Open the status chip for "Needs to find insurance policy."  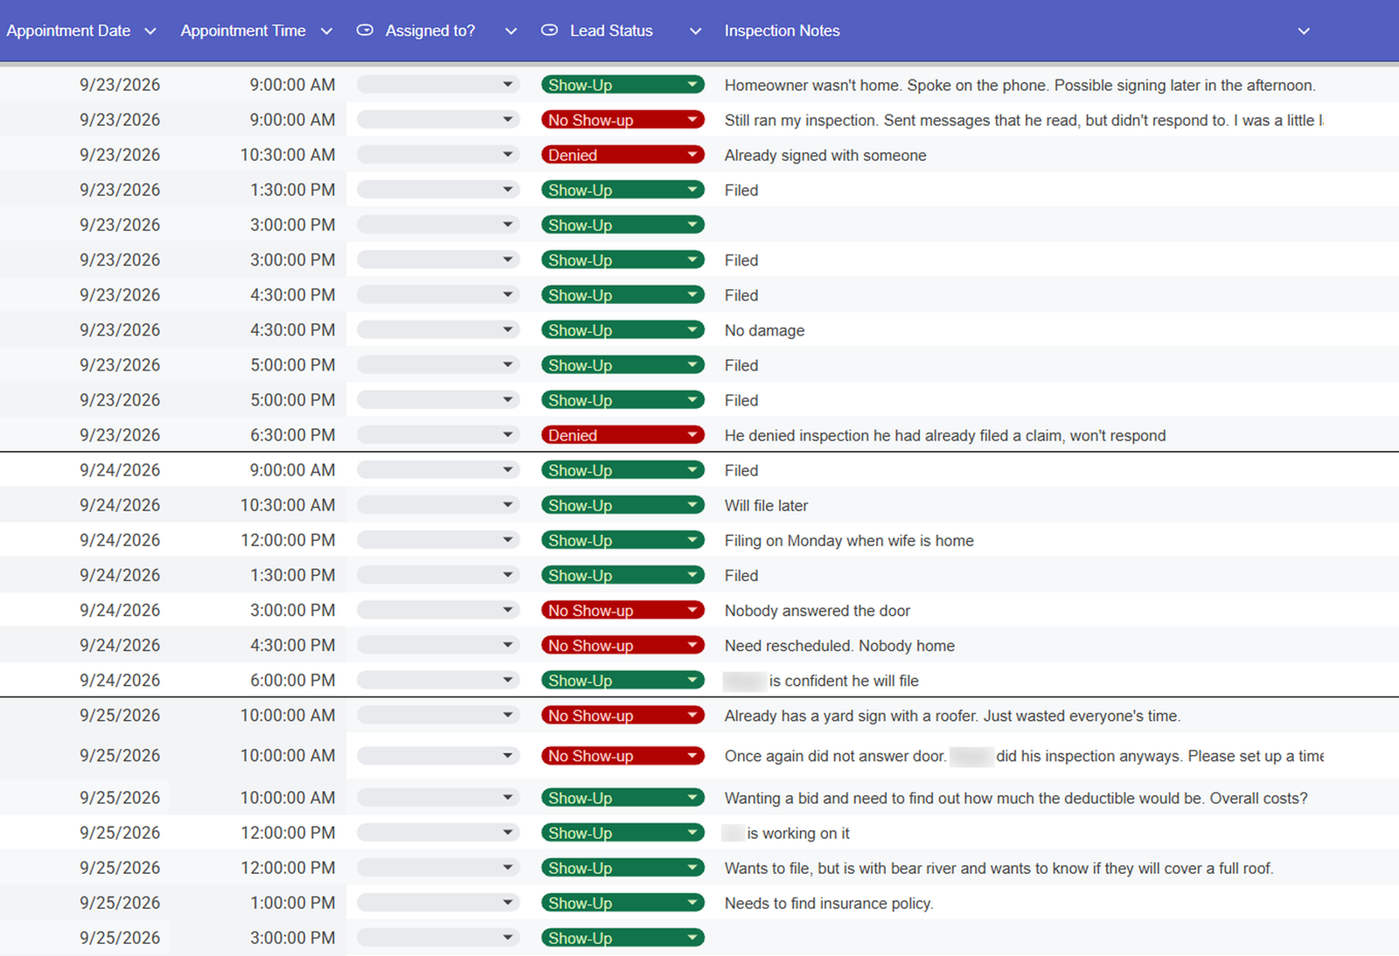(x=623, y=903)
